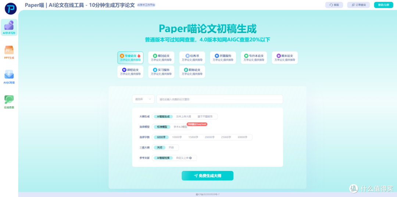Select the 实习报告 paper type

[x=161, y=72]
